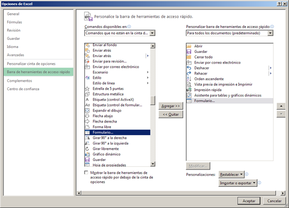289x208 pixels.
Task: Expand the Escenario submenu arrow
Action: [148, 72]
